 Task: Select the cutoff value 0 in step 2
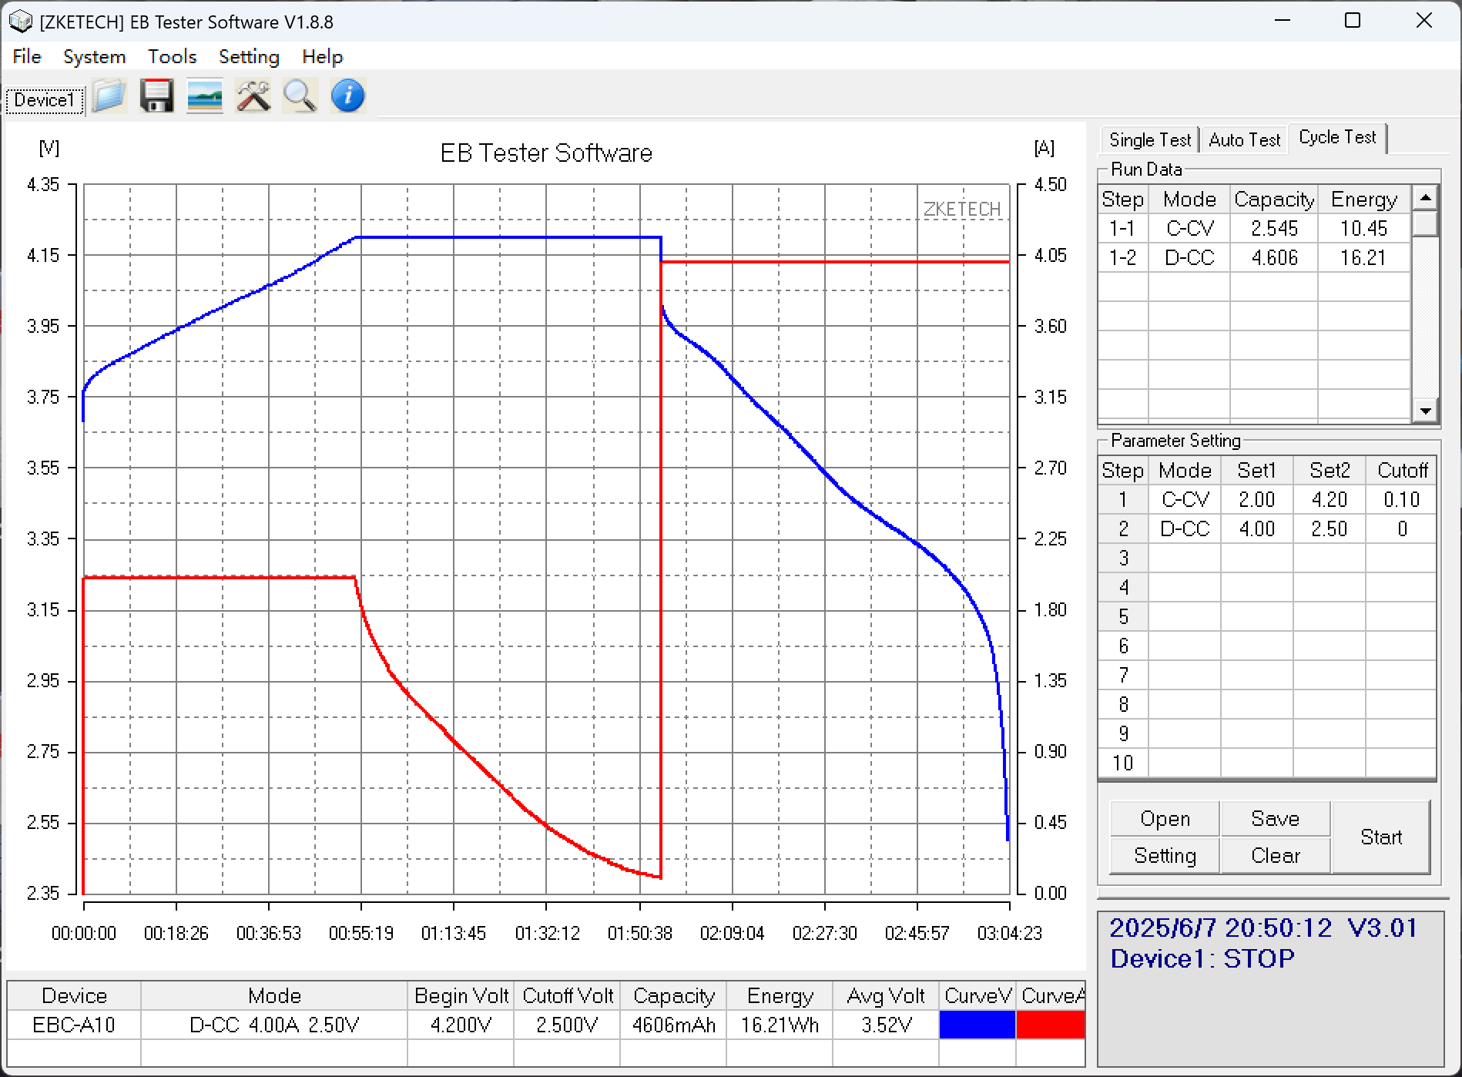(x=1401, y=529)
